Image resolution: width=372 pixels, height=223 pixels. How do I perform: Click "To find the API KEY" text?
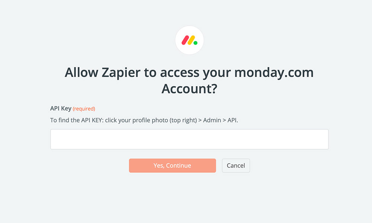[x=76, y=120]
